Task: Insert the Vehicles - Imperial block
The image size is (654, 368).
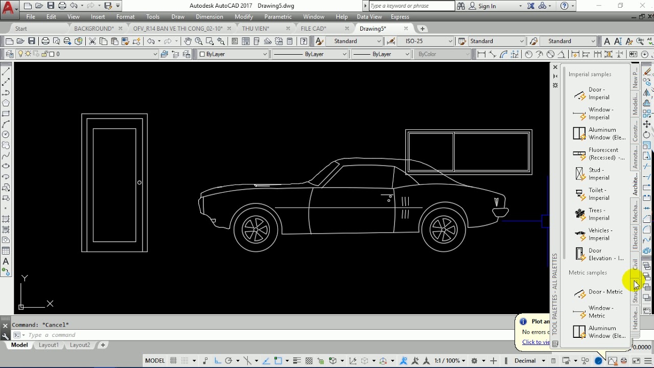Action: coord(593,234)
